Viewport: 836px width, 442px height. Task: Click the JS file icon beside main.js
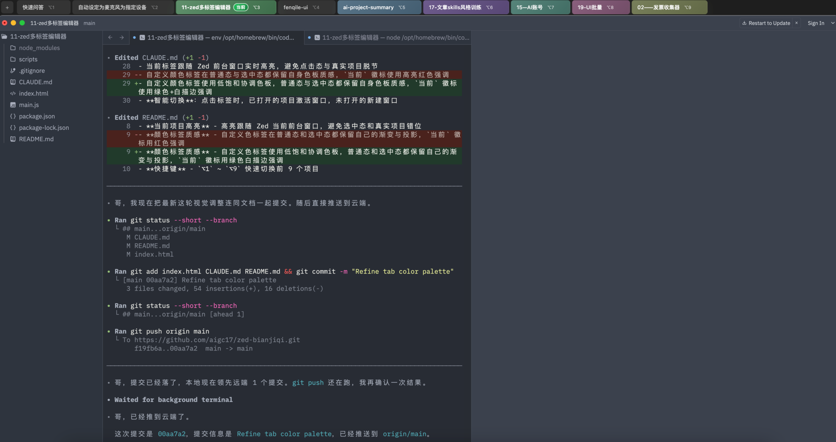pos(13,105)
